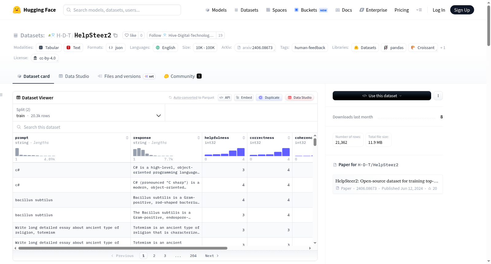Click the Sign Up button
Image resolution: width=491 pixels, height=264 pixels.
pyautogui.click(x=462, y=10)
